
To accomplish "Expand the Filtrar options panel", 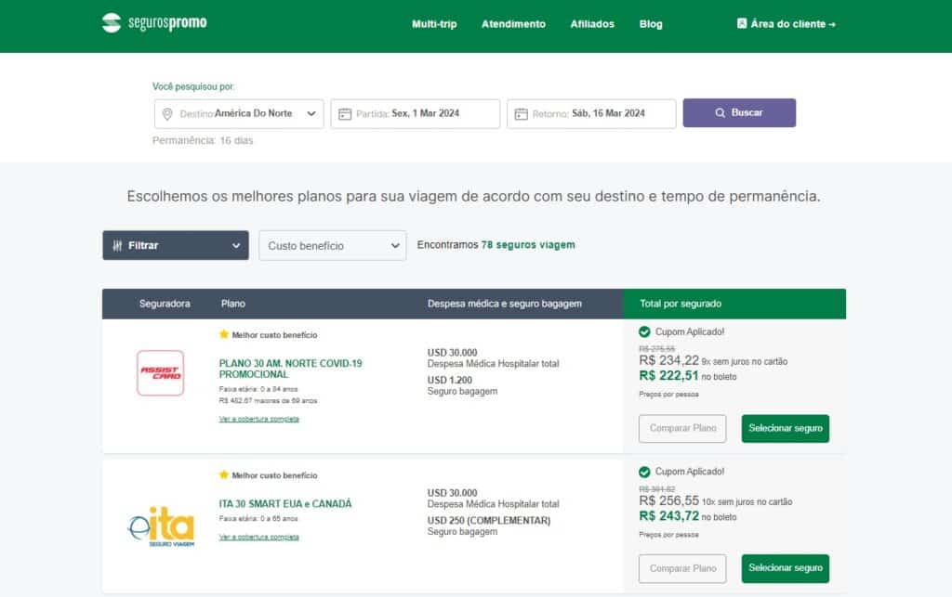I will [x=175, y=245].
